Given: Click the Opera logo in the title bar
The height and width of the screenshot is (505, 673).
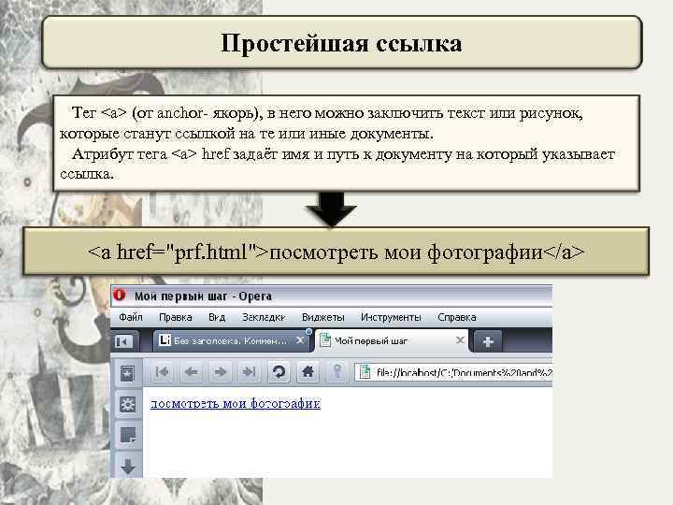Looking at the screenshot, I should pos(120,296).
